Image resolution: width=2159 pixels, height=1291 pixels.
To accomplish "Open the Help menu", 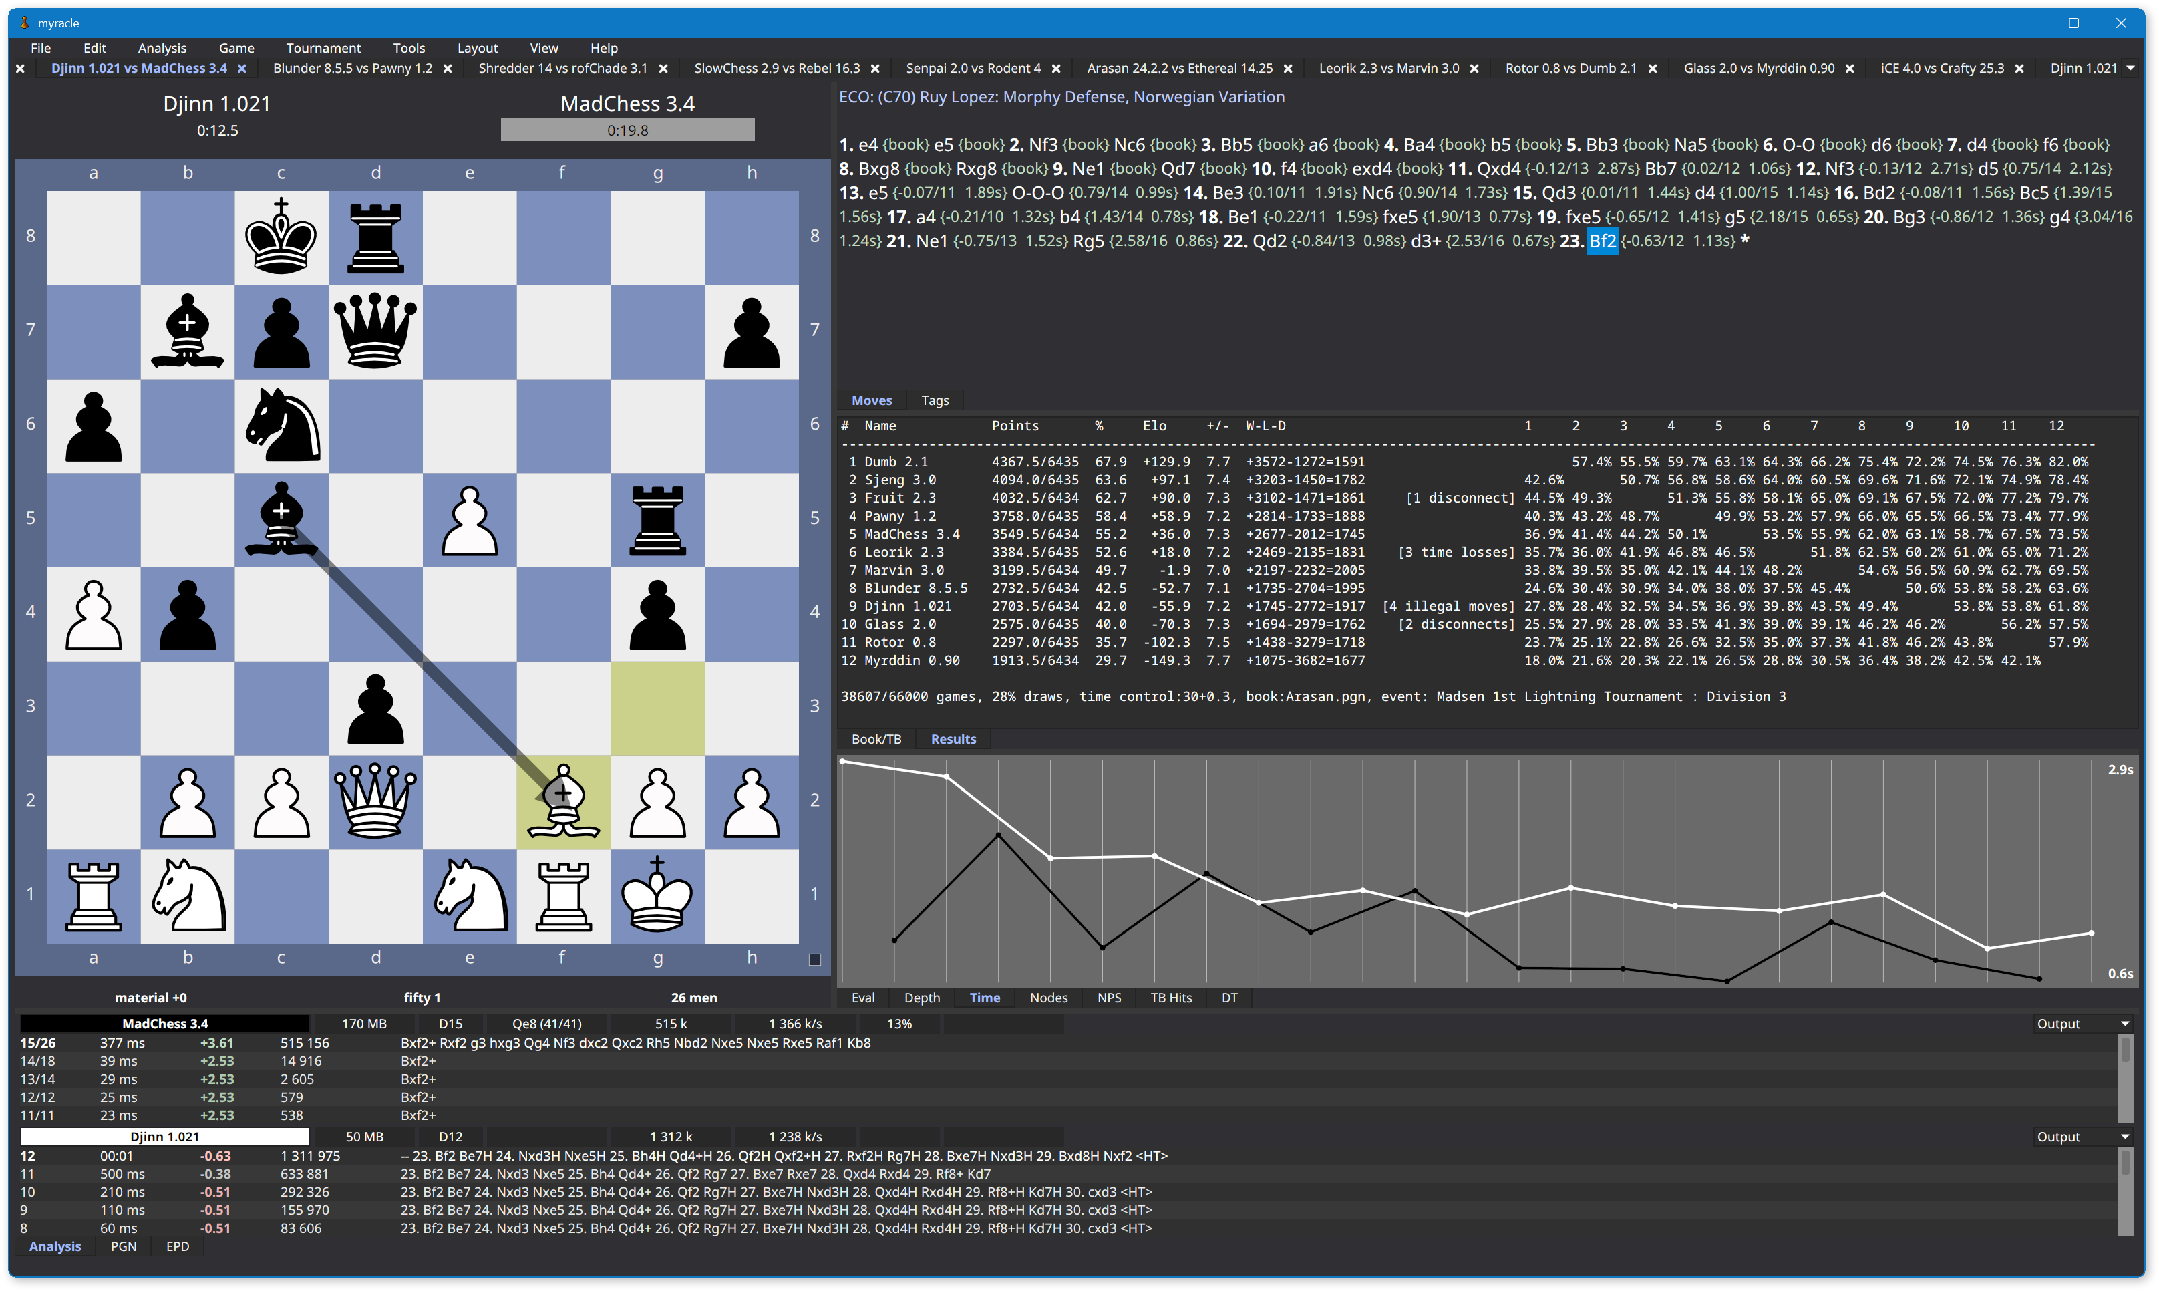I will click(603, 48).
